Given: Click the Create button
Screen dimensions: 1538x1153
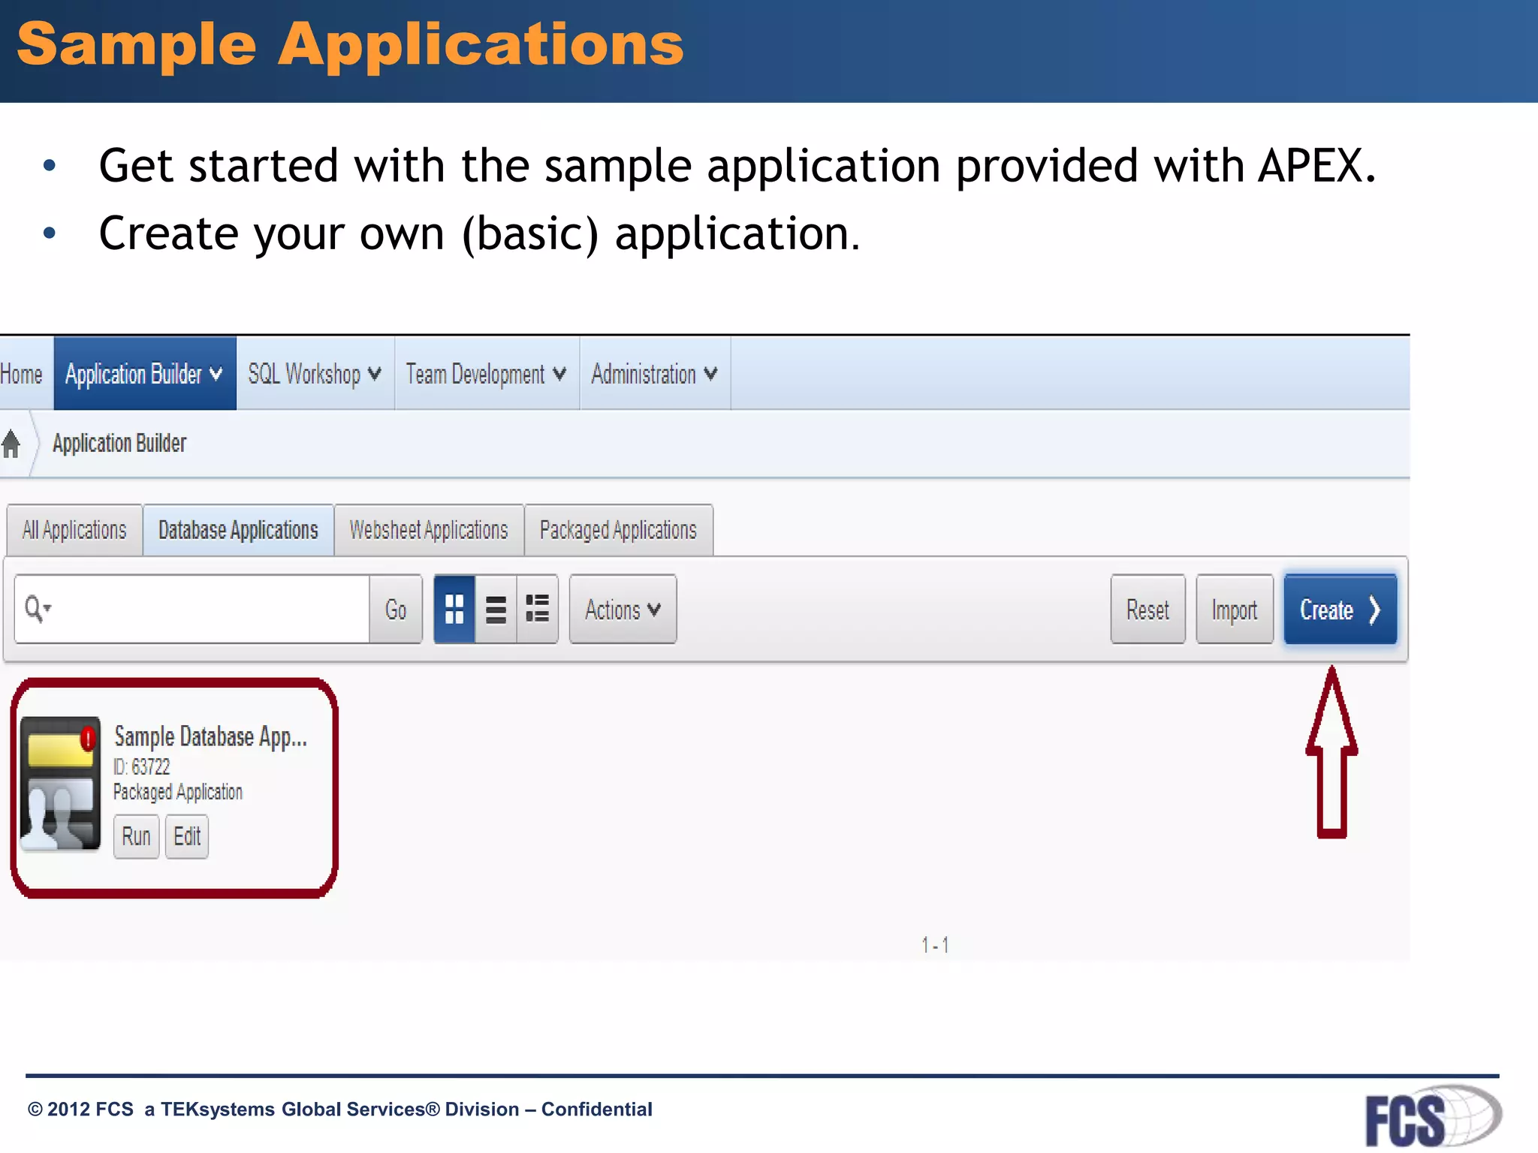Looking at the screenshot, I should click(x=1340, y=610).
